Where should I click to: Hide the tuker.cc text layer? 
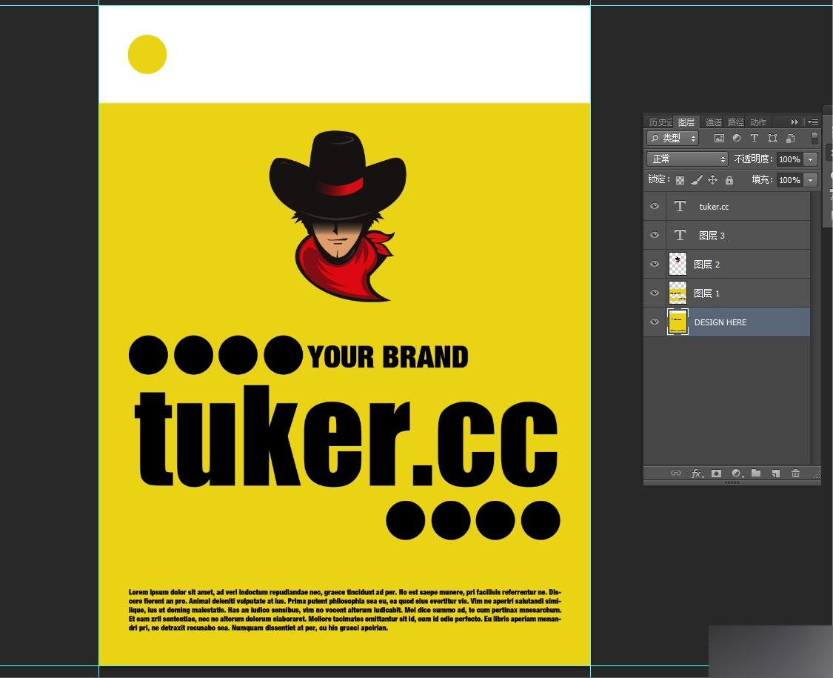(x=655, y=206)
